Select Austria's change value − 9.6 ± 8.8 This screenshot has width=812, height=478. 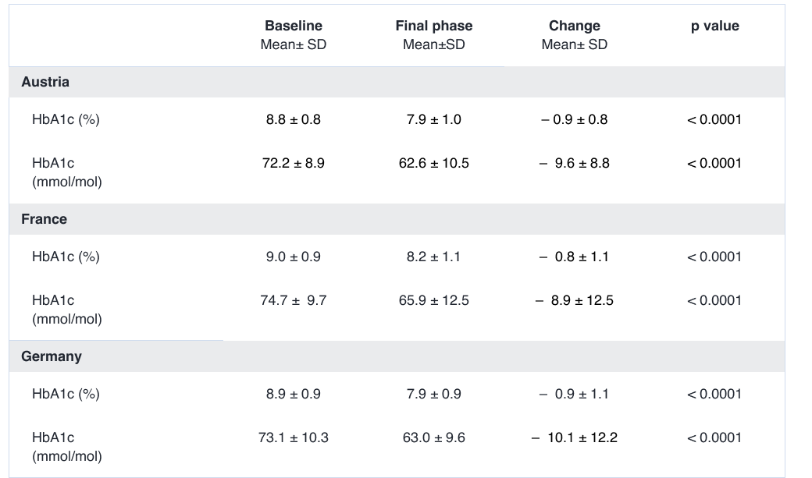click(x=574, y=163)
